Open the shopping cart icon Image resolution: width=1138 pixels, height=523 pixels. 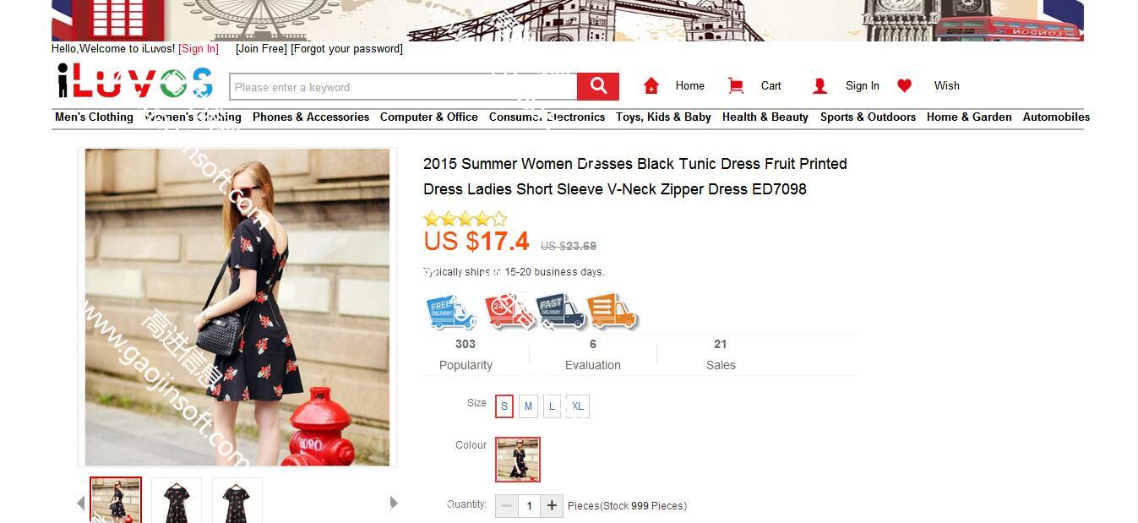coord(736,85)
